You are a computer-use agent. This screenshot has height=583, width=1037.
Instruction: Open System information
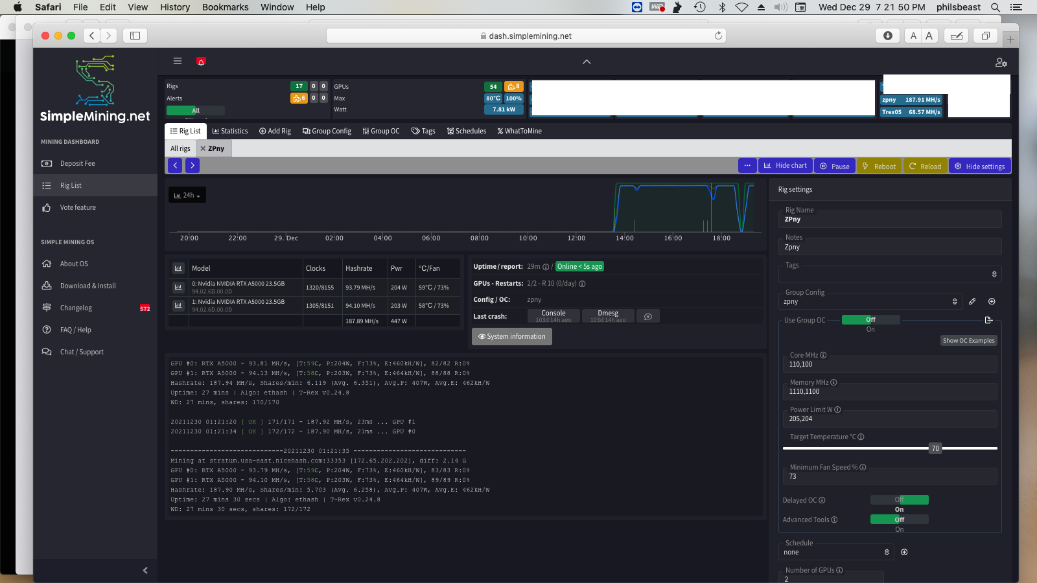(x=512, y=336)
